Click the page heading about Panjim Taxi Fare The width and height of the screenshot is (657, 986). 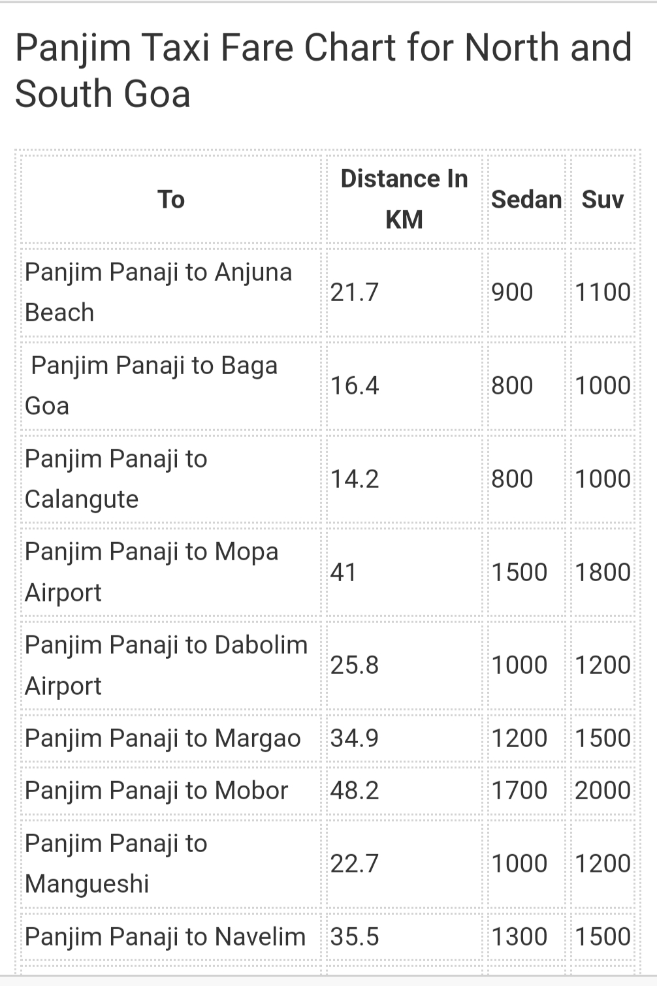click(x=323, y=71)
